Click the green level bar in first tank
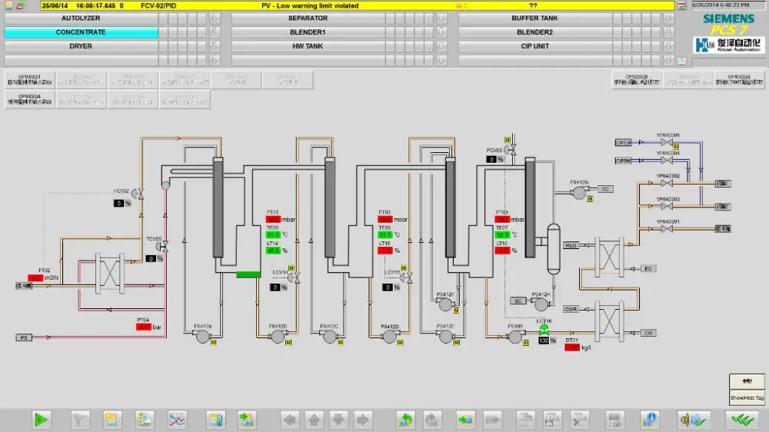769x432 pixels. tap(248, 274)
